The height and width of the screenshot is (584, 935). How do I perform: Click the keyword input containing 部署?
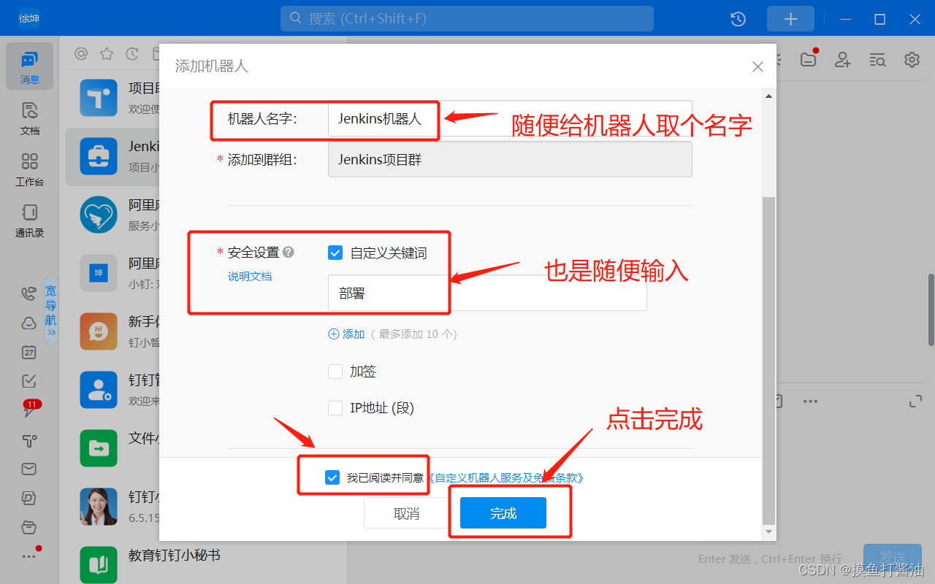click(487, 293)
